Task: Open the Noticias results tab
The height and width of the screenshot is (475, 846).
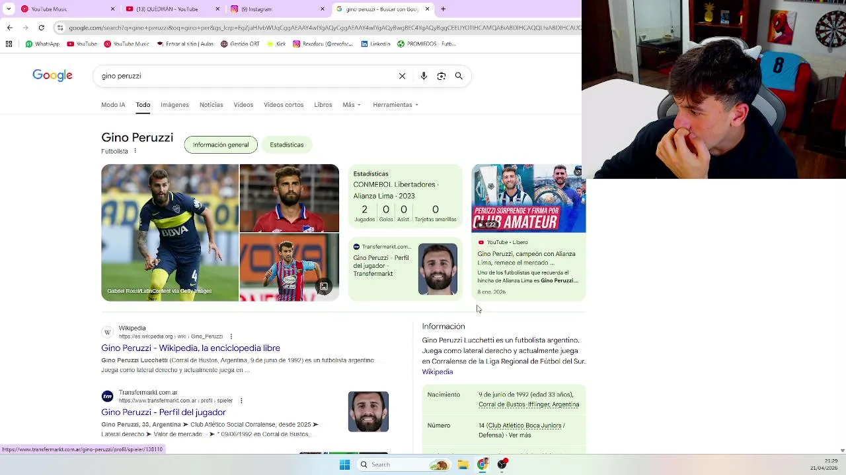Action: coord(211,105)
